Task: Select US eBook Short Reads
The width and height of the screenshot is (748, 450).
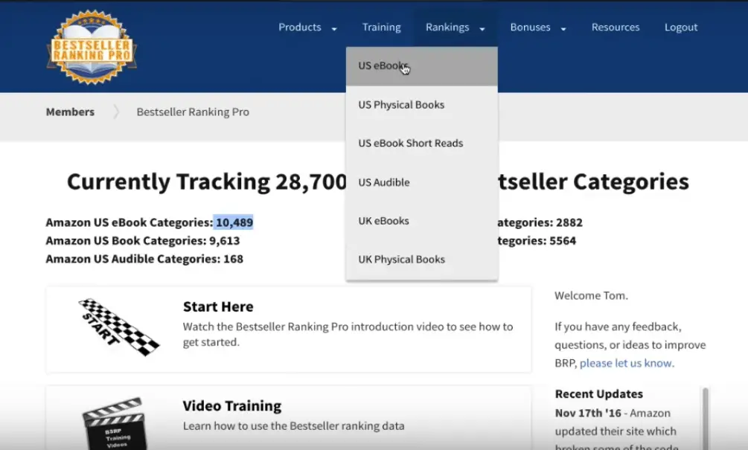Action: click(422, 143)
